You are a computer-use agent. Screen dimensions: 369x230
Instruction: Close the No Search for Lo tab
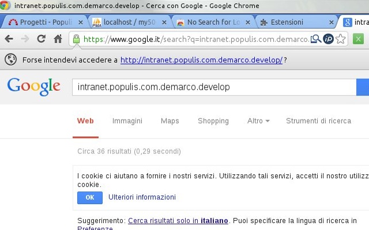point(248,22)
